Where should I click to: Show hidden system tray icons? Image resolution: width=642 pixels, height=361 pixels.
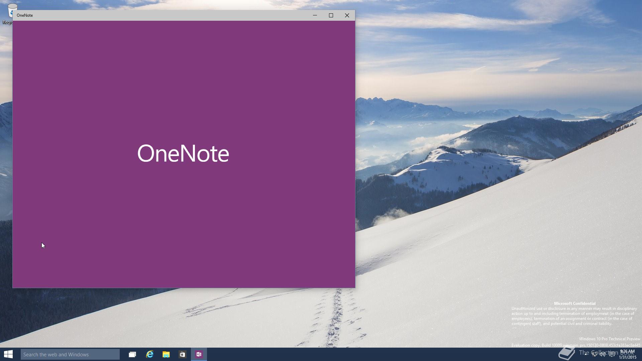click(585, 354)
